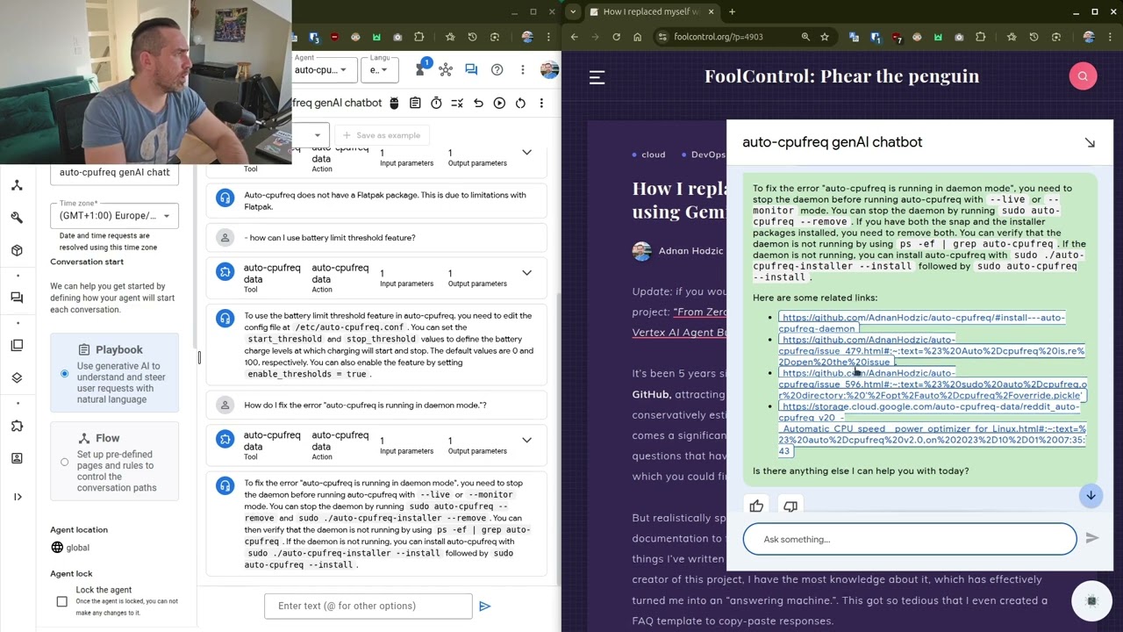This screenshot has width=1123, height=632.
Task: Open the Flows icon in the left sidebar
Action: point(17,185)
